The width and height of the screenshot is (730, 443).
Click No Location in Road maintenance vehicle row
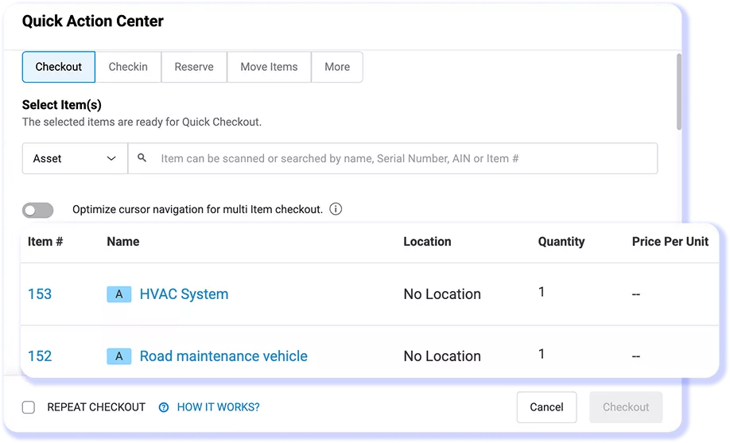tap(442, 356)
